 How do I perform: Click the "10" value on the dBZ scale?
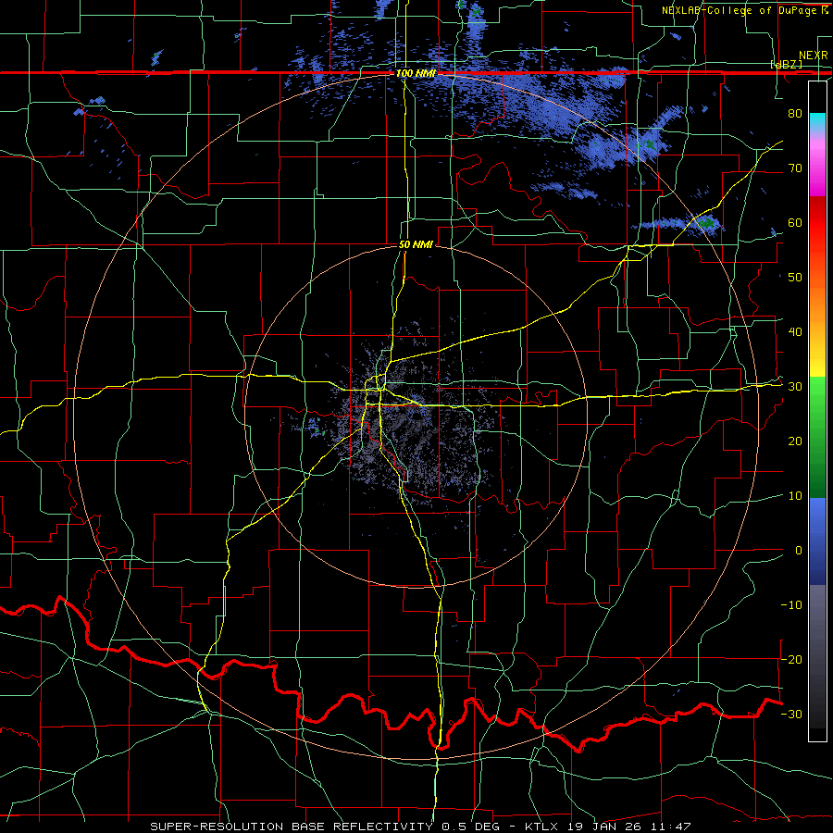pos(795,496)
